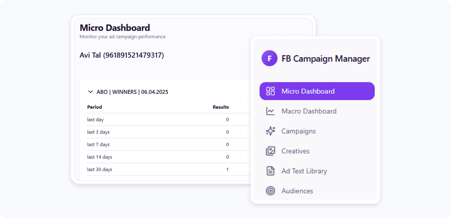Screen dimensions: 451x218
Task: Select Audiences in the sidebar
Action: click(x=317, y=191)
